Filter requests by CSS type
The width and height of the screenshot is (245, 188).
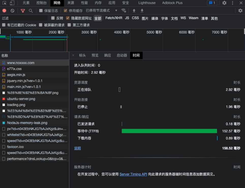(x=135, y=18)
